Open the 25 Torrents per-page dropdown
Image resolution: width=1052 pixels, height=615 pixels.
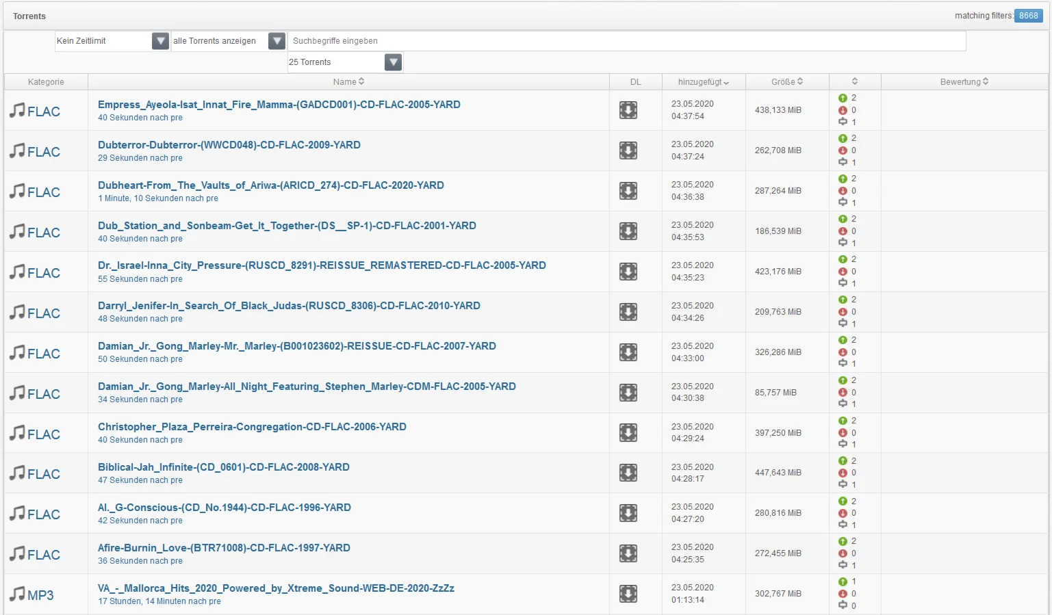point(393,62)
